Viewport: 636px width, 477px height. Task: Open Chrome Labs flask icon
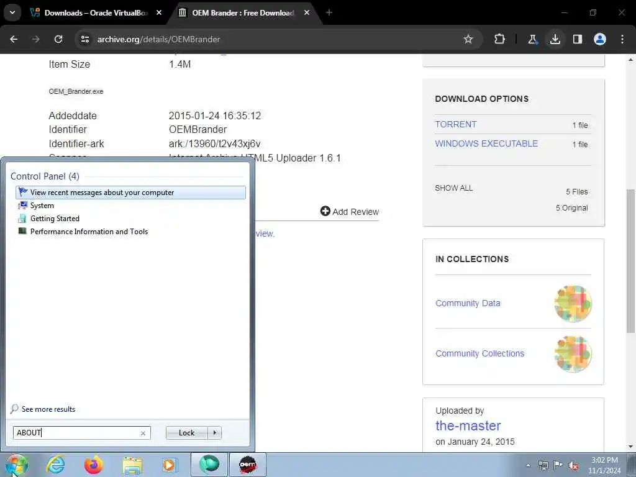(532, 39)
